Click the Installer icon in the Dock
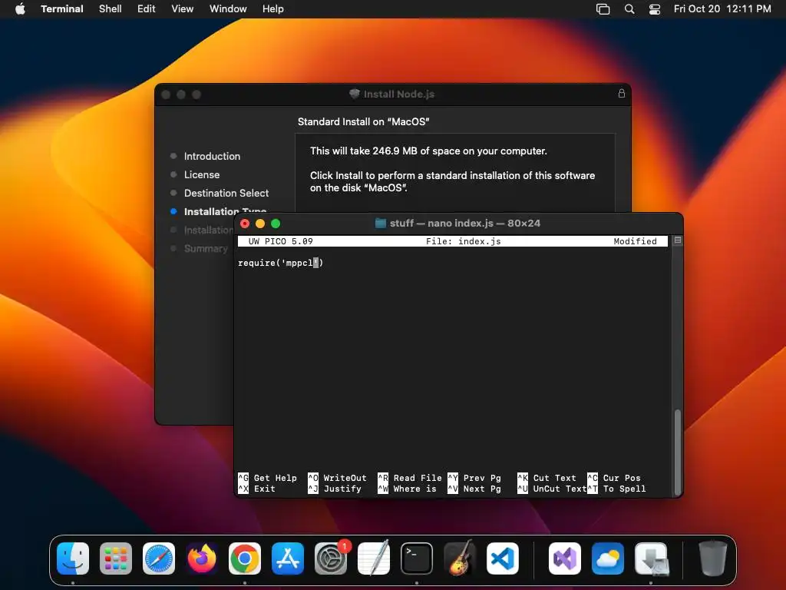The image size is (786, 590). point(651,559)
